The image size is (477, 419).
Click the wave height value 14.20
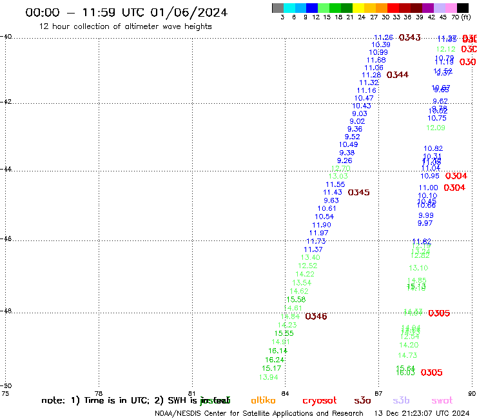pyautogui.click(x=409, y=345)
